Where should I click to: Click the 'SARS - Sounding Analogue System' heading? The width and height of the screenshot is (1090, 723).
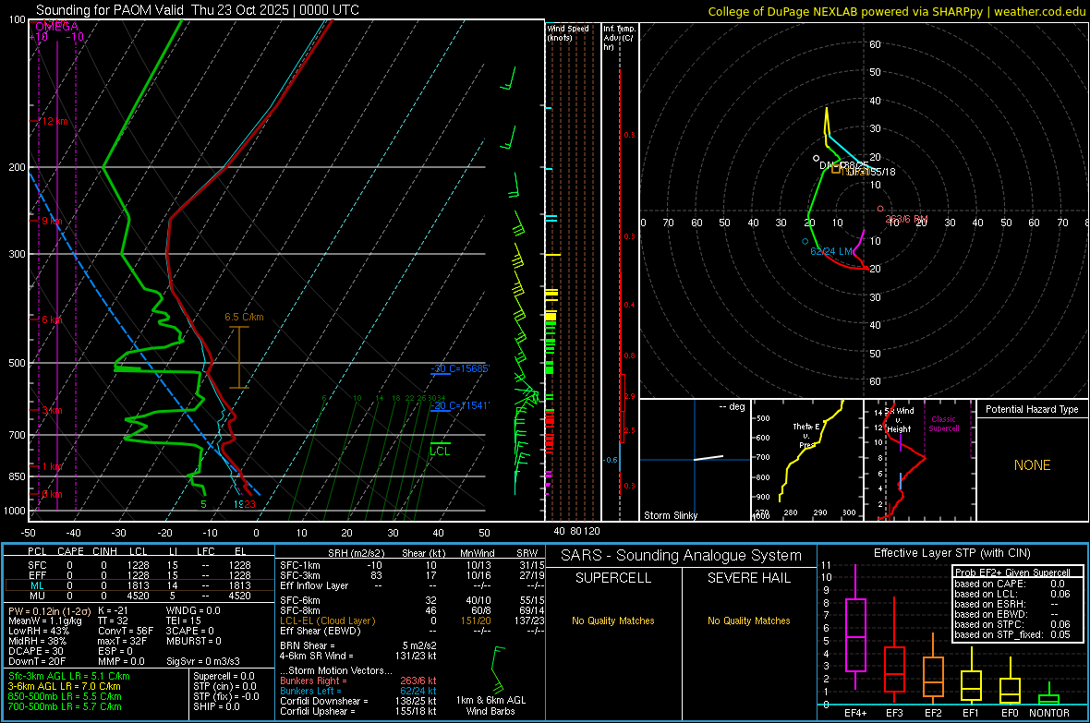click(x=682, y=556)
